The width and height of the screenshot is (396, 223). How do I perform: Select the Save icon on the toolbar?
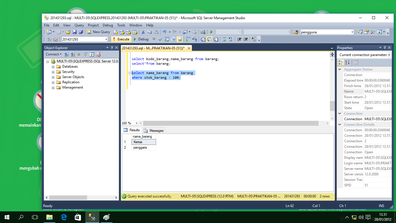(x=75, y=32)
